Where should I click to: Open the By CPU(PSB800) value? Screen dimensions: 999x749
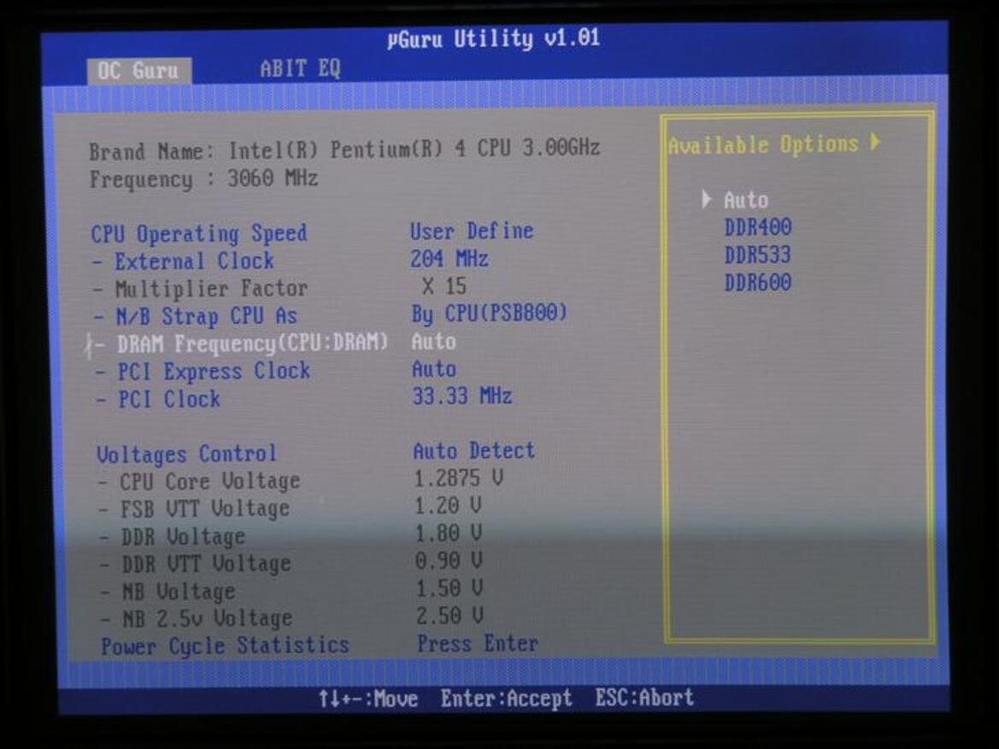click(x=489, y=313)
